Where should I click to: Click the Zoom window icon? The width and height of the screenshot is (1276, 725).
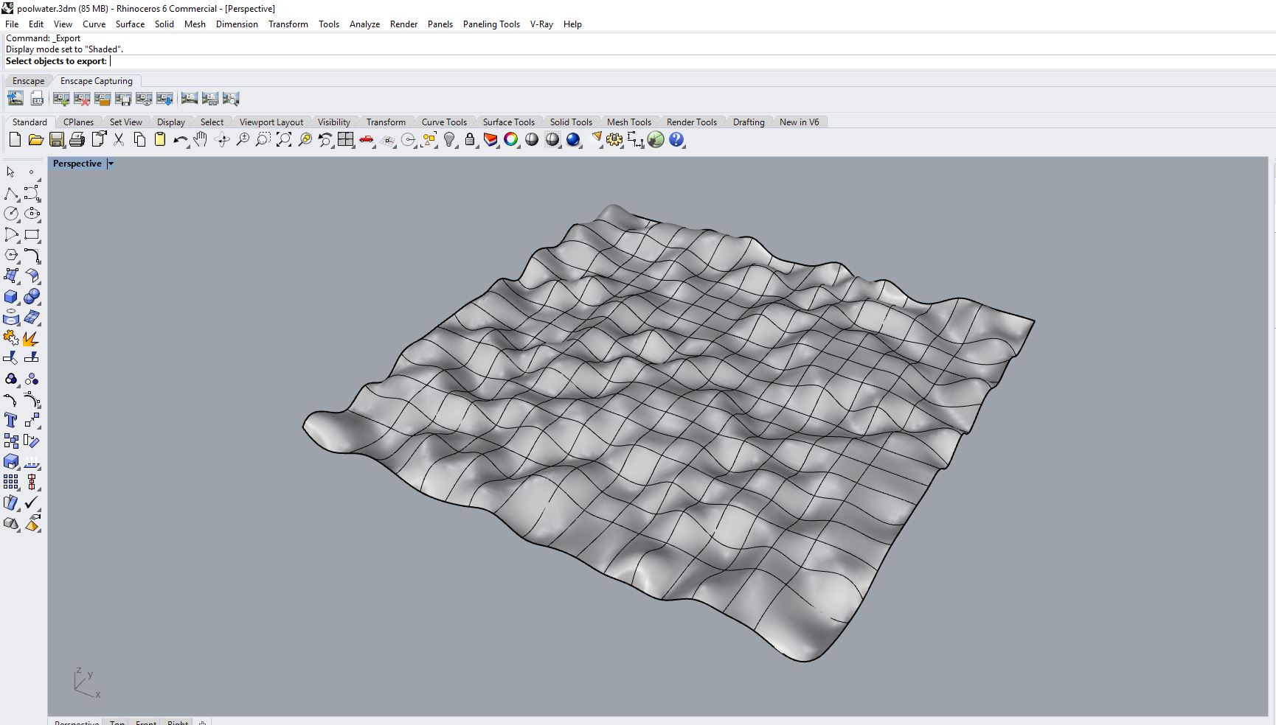pos(263,139)
